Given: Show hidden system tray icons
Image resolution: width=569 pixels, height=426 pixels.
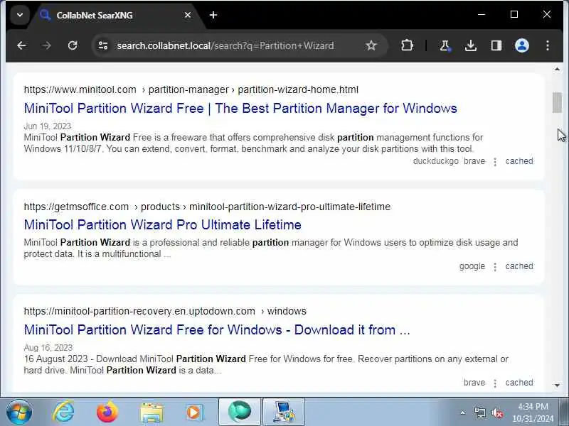Looking at the screenshot, I should click(x=462, y=413).
